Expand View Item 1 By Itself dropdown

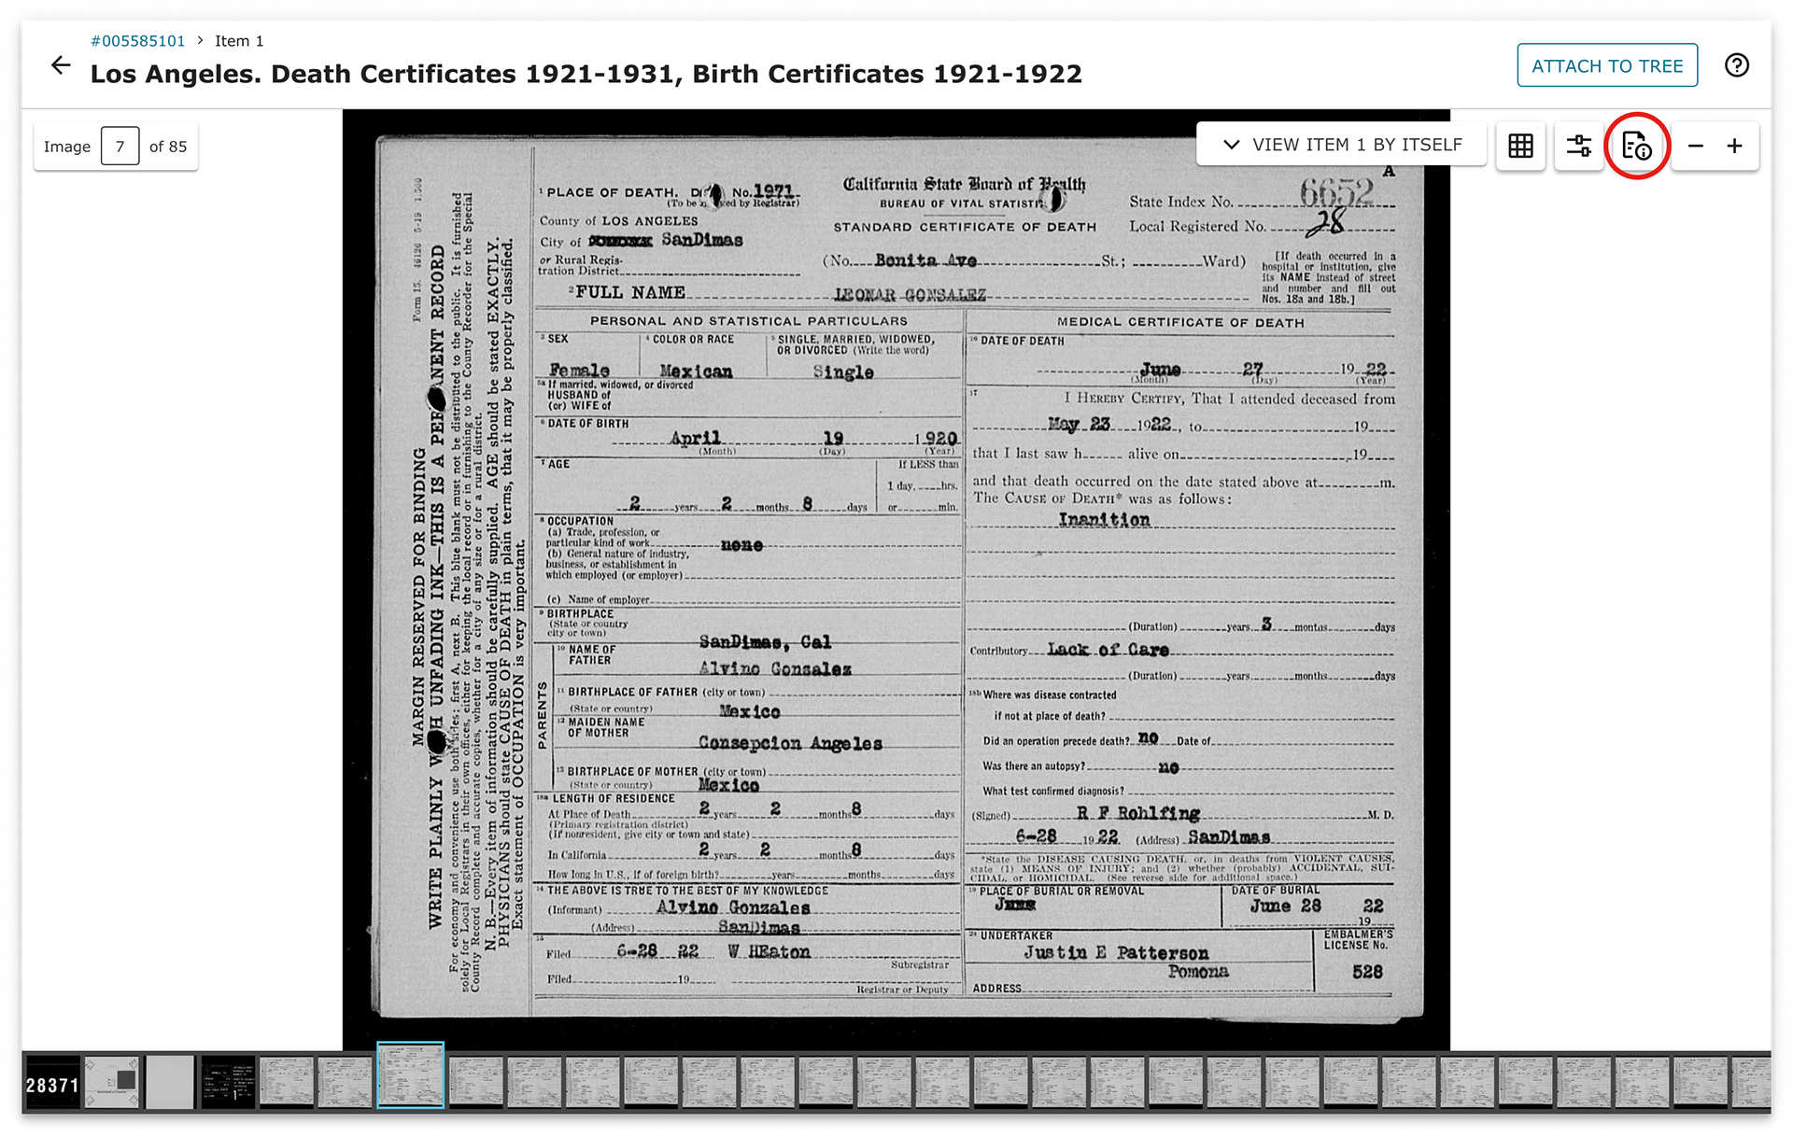pyautogui.click(x=1342, y=145)
